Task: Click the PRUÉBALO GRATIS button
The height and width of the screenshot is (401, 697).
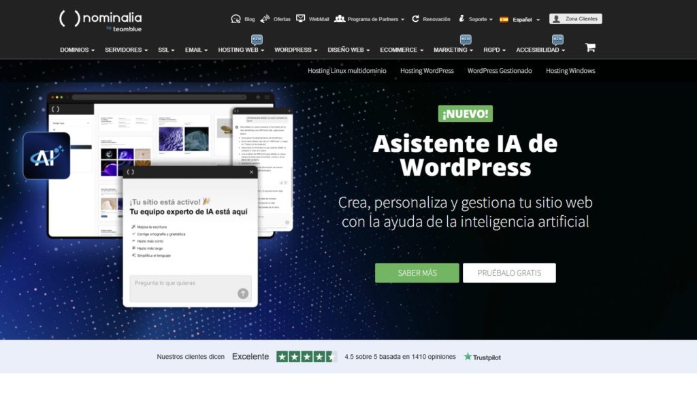Action: tap(509, 273)
